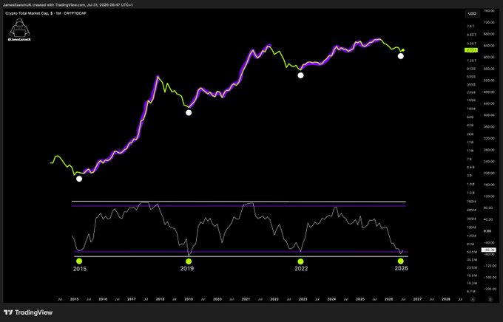The height and width of the screenshot is (322, 503).
Task: Select the white dot at the 2026 price low
Action: [401, 56]
